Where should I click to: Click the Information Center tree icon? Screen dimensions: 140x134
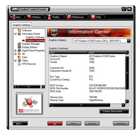19,34
